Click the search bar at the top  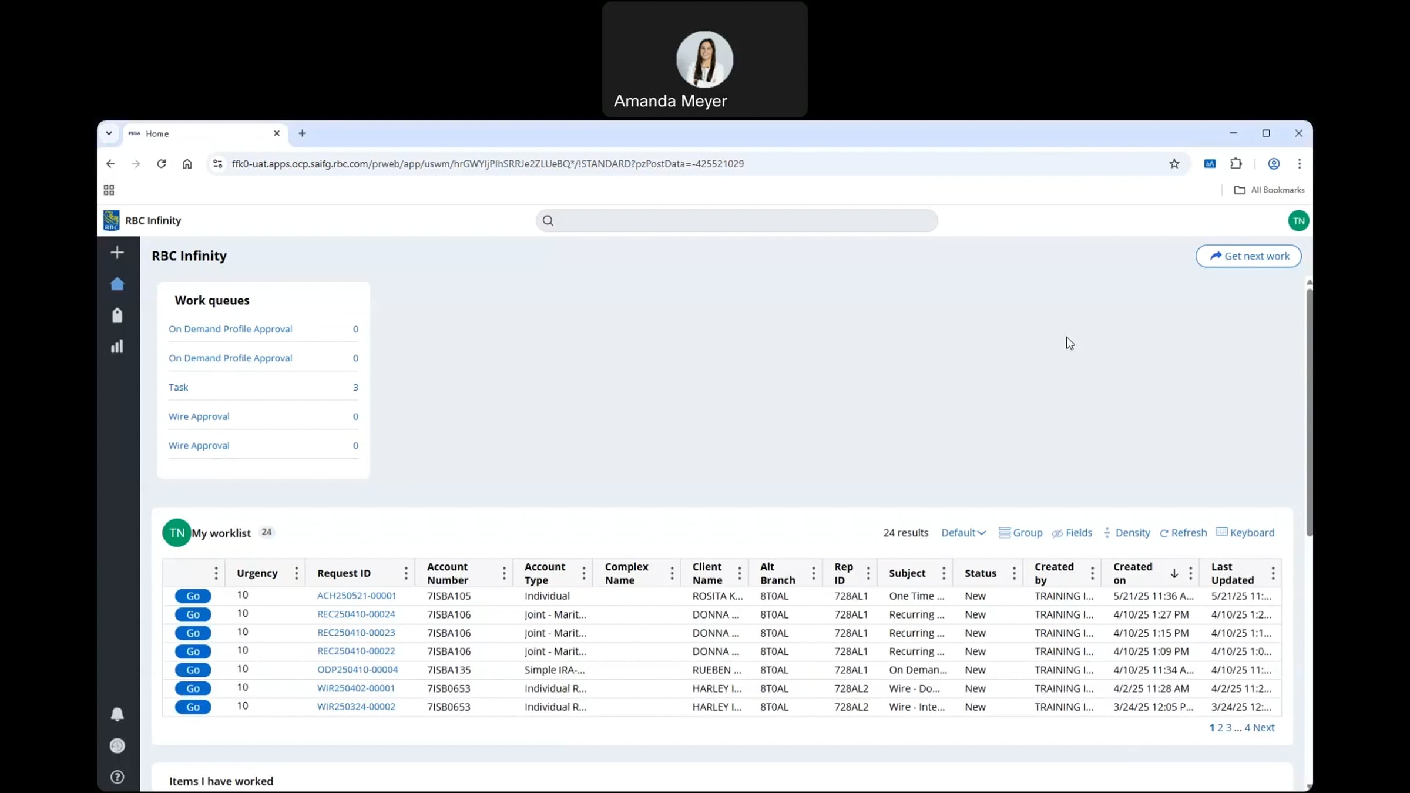(x=736, y=220)
